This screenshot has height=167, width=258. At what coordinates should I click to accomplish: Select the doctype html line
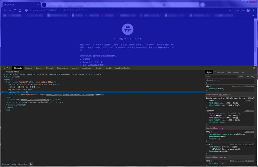tap(11, 72)
